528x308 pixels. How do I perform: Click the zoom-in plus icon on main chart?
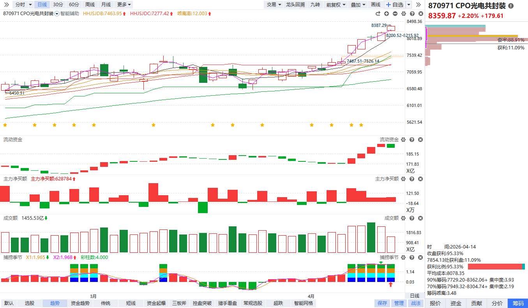pyautogui.click(x=387, y=14)
